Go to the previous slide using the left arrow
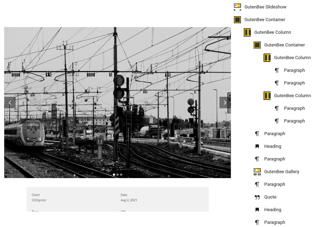Screen dimensions: 314x227 [x=10, y=102]
